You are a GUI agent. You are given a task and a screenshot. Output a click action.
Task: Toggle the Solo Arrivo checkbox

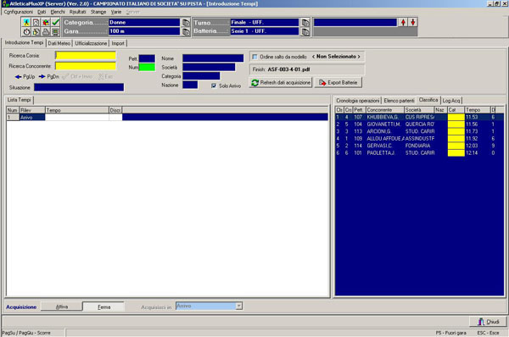(214, 86)
